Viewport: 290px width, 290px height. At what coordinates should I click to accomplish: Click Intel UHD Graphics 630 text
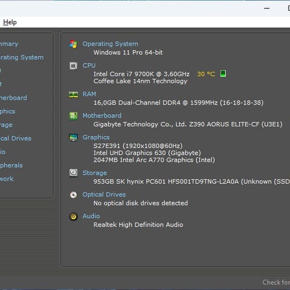[x=147, y=153]
